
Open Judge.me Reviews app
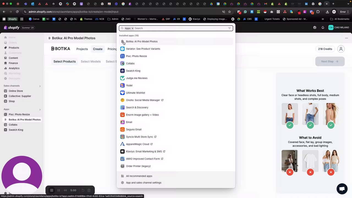[x=176, y=78]
